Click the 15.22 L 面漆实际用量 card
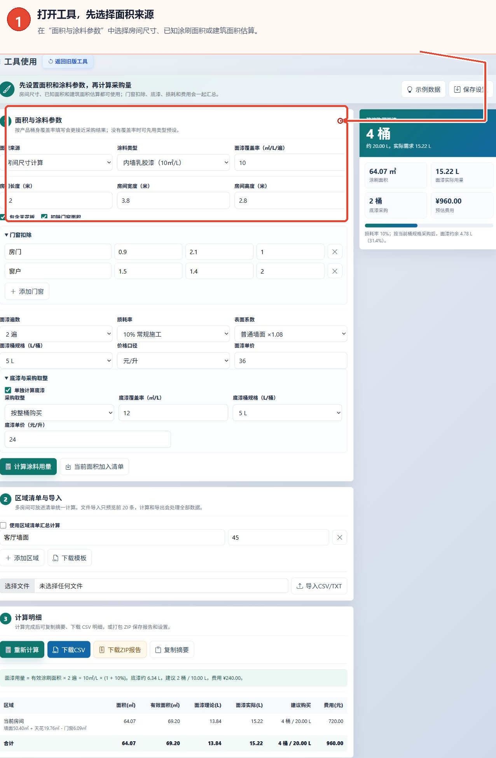Screen dimensions: 496x758 point(462,175)
